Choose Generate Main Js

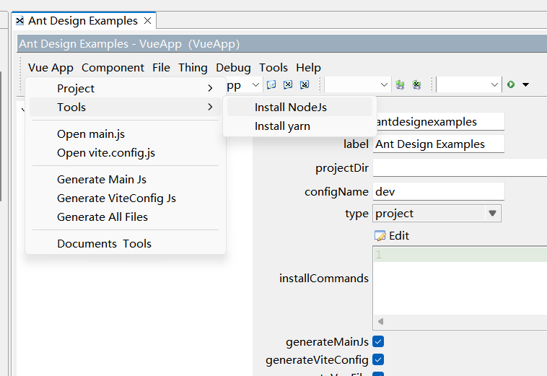[x=126, y=179]
